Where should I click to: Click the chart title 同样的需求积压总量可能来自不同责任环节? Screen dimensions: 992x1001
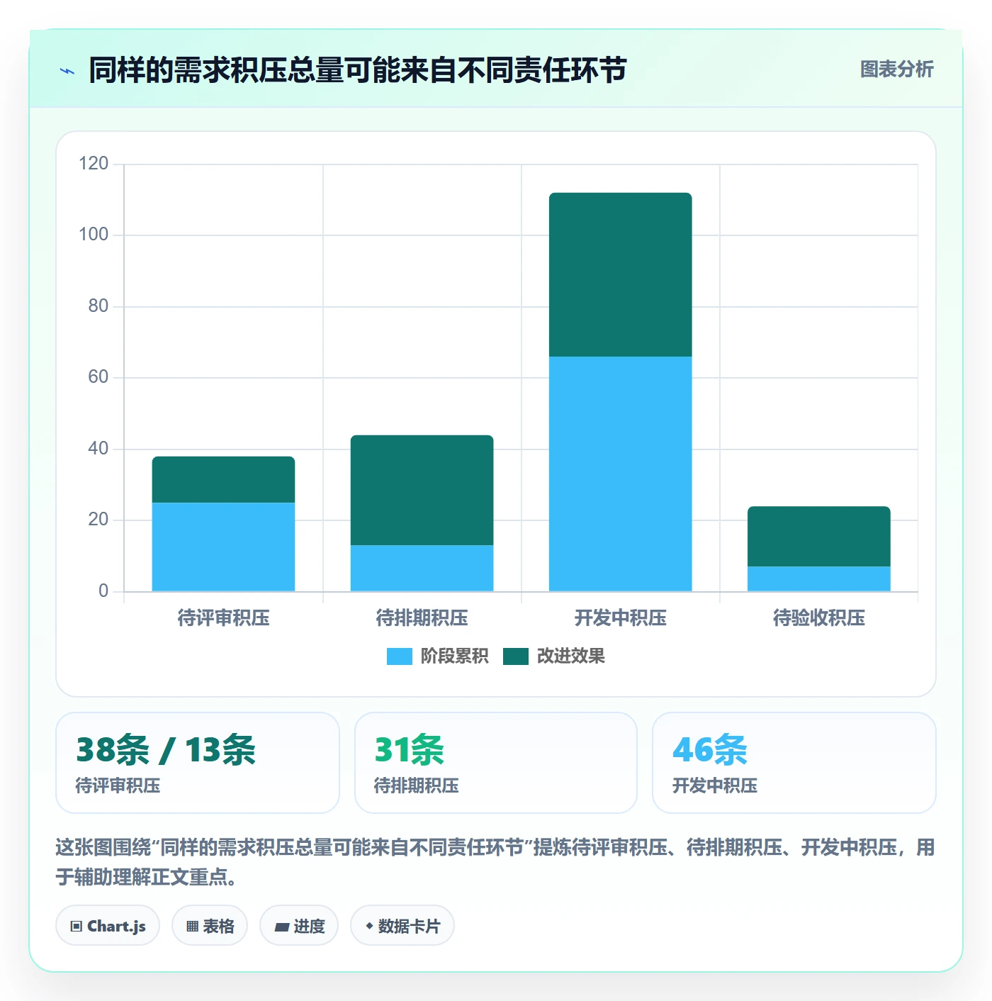(x=358, y=70)
